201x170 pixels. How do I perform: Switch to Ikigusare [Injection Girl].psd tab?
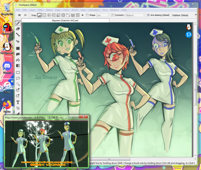pos(65,20)
